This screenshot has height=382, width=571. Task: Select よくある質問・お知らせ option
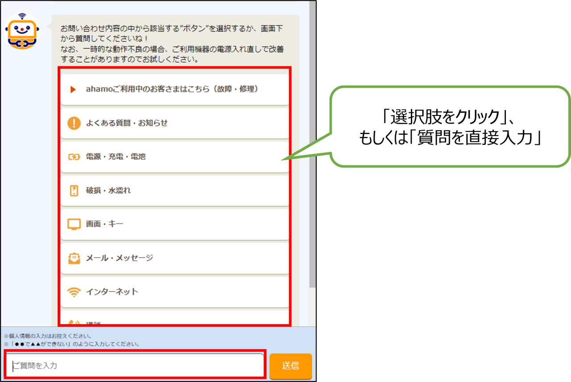127,123
